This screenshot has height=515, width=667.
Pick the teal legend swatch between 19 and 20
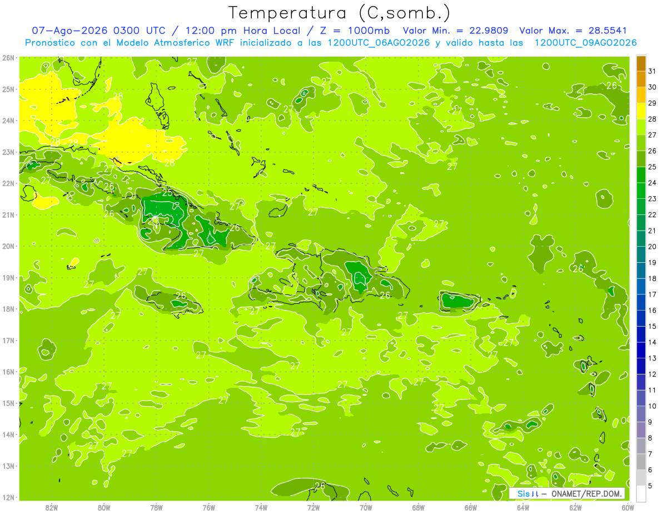[641, 254]
